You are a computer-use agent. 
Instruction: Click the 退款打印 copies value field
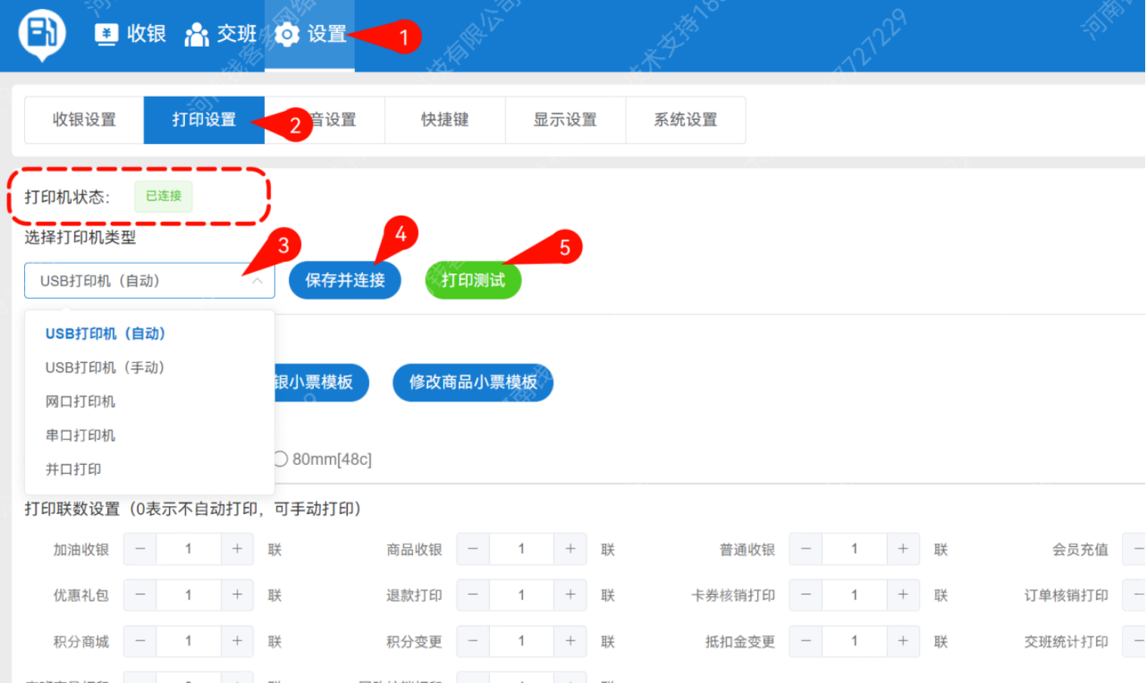click(x=521, y=595)
